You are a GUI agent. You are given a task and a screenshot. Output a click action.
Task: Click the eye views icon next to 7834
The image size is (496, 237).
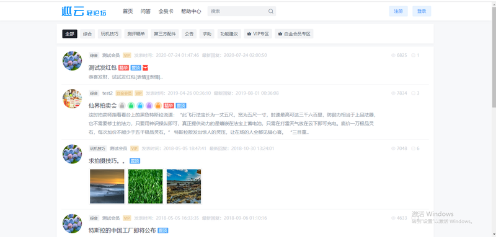[393, 93]
